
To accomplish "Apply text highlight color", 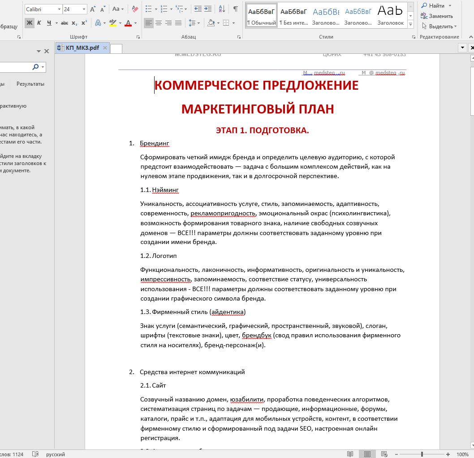I will tap(113, 23).
